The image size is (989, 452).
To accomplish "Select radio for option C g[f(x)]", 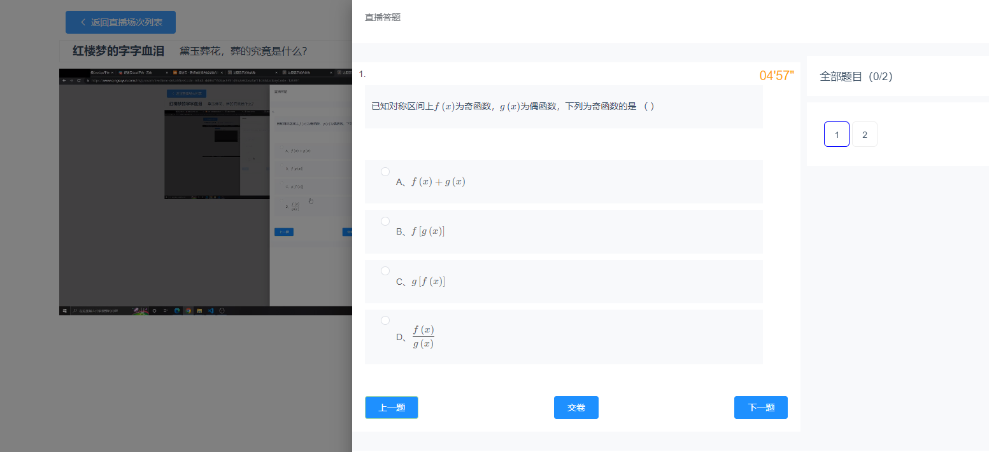I will [x=385, y=271].
